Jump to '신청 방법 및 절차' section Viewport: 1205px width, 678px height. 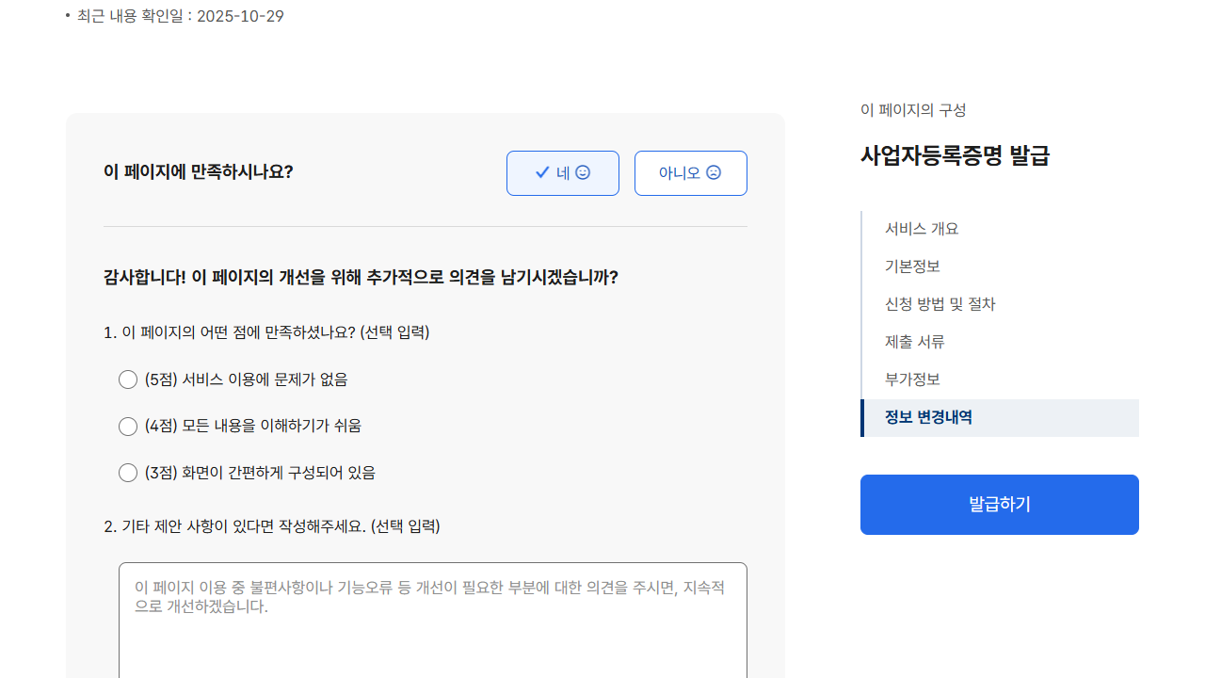click(x=940, y=304)
